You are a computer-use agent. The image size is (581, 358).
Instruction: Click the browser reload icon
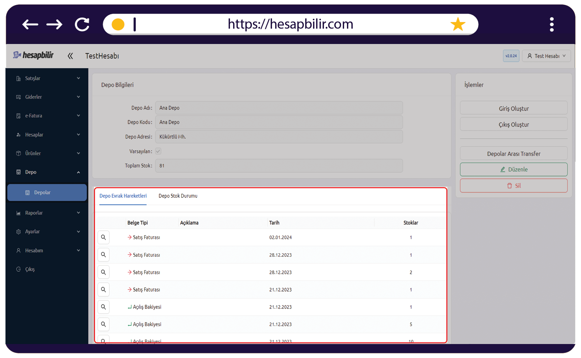82,24
